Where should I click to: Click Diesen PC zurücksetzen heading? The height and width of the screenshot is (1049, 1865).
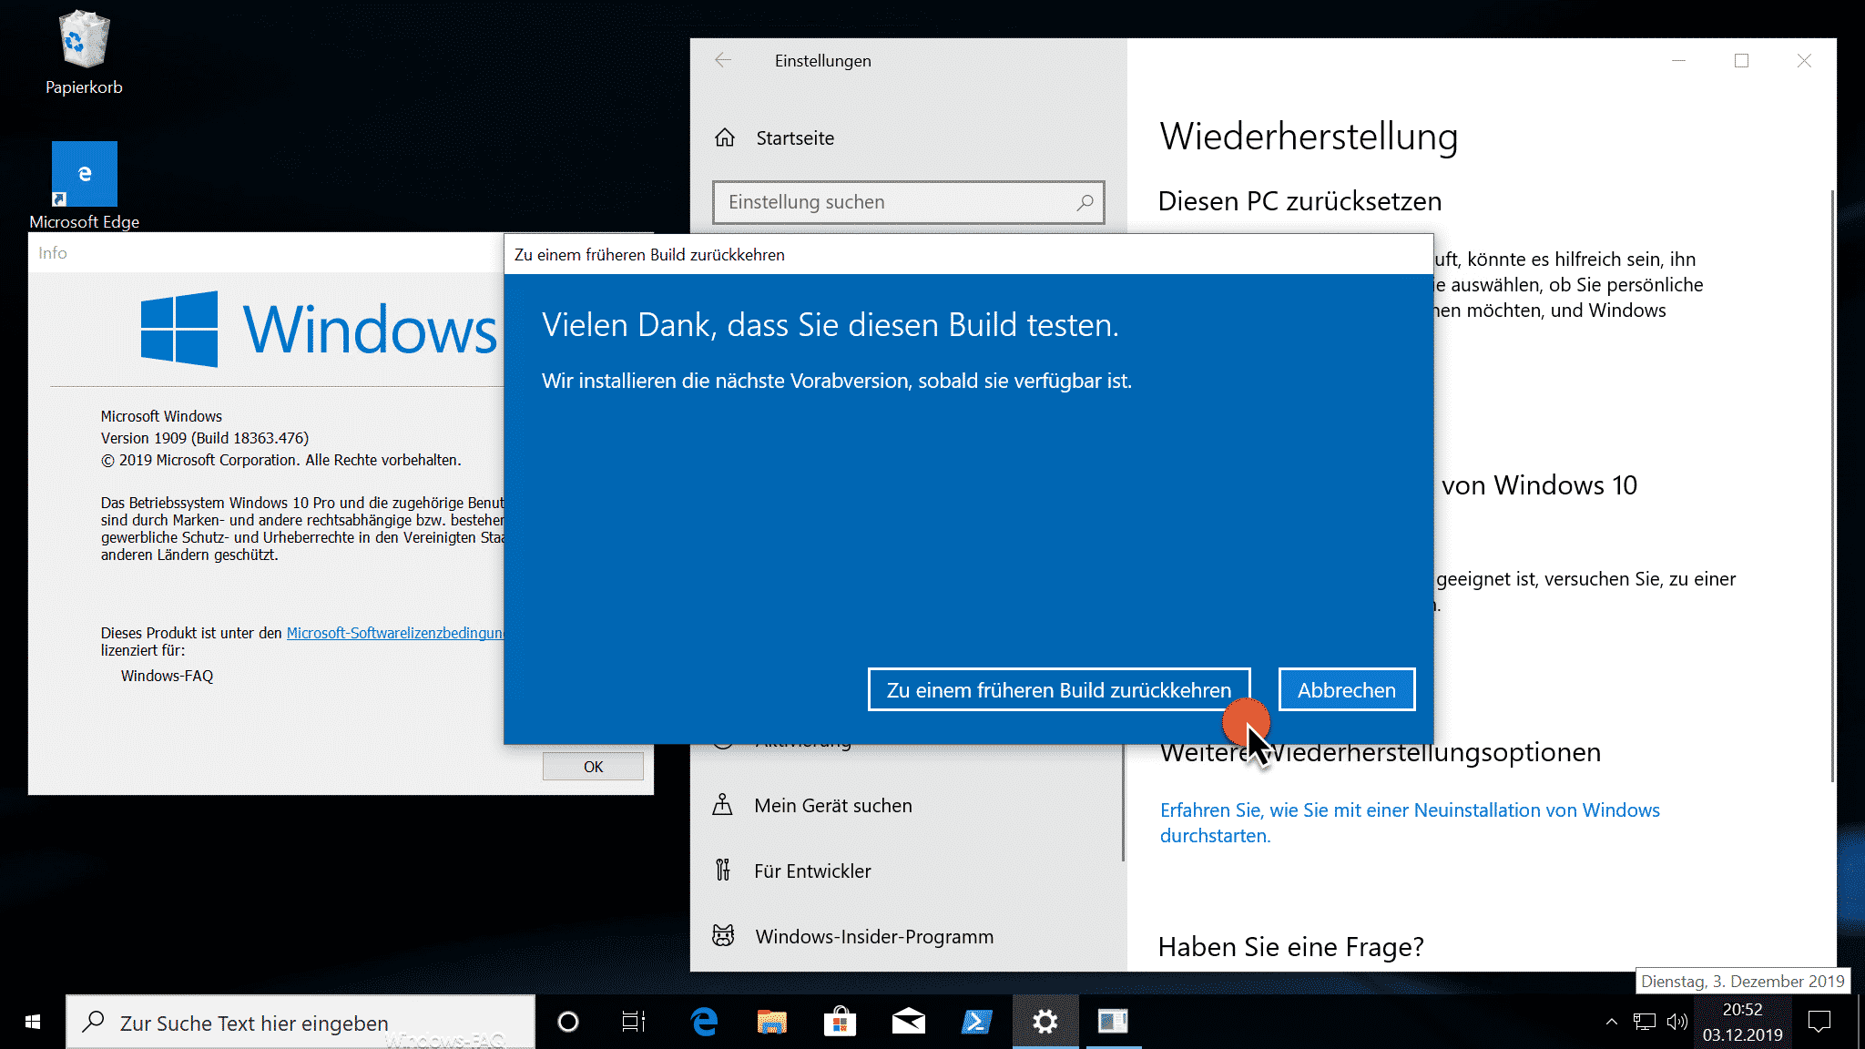[x=1299, y=201]
